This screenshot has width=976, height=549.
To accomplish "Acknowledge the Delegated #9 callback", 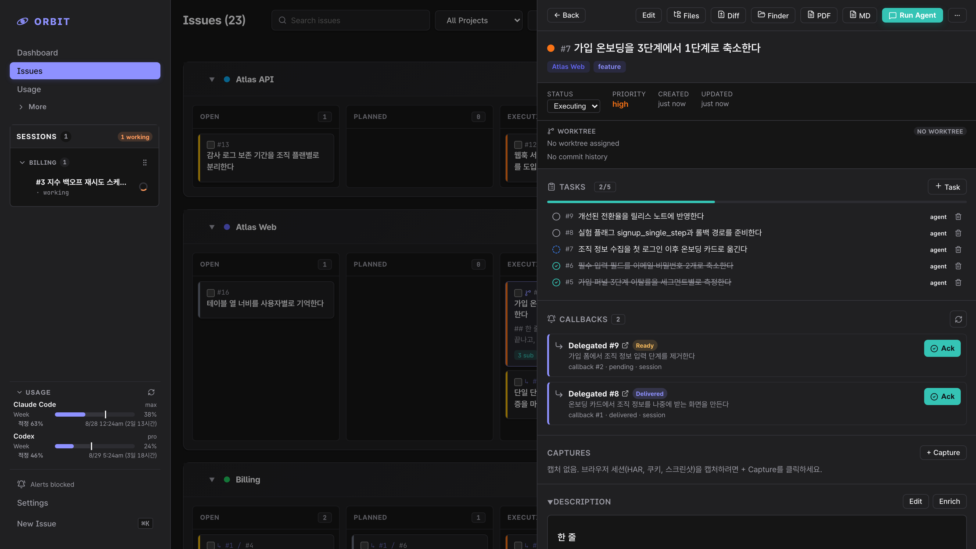I will 942,348.
